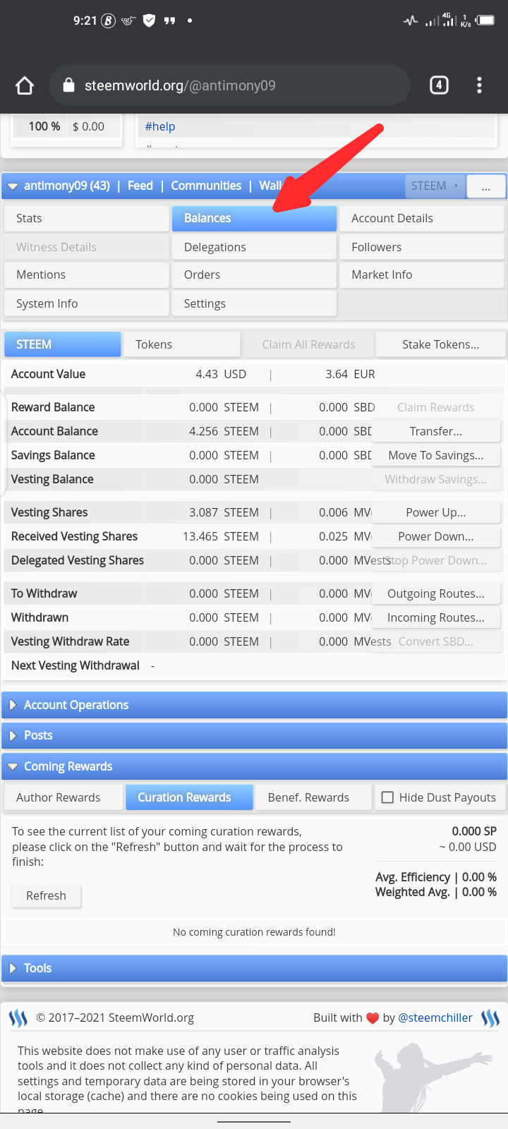508x1129 pixels.
Task: Collapse the antimony09 account panel arrow
Action: [13, 186]
